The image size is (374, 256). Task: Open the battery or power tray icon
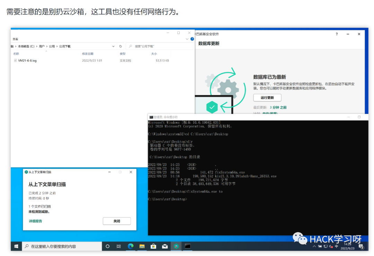tap(320, 246)
